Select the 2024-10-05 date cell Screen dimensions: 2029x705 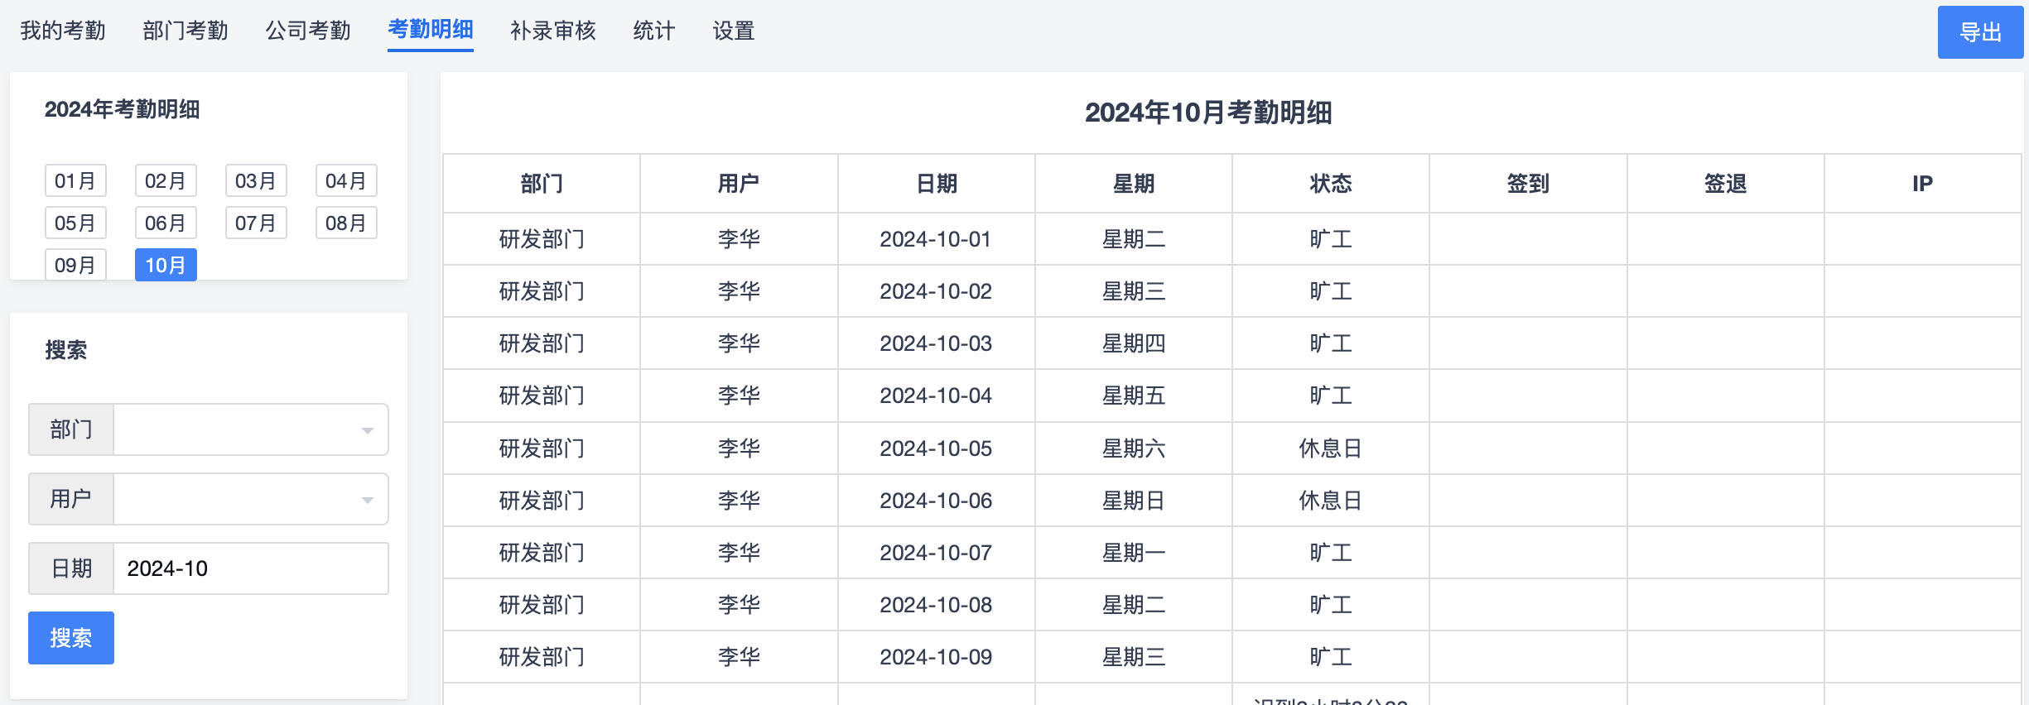[937, 448]
